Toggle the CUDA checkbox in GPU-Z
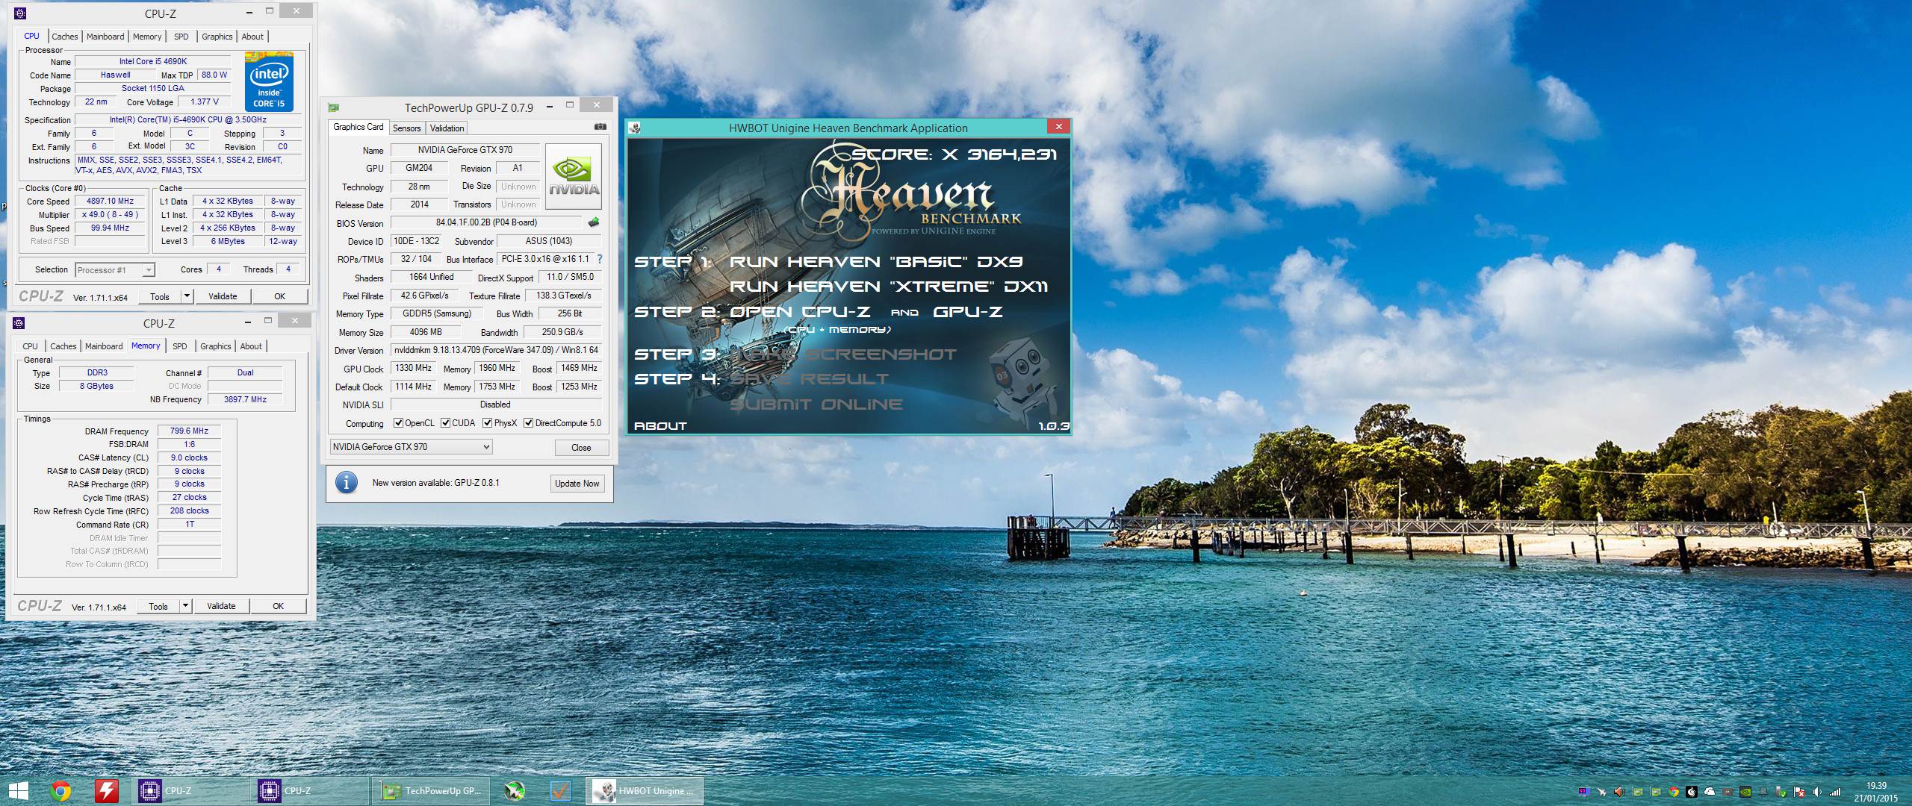The width and height of the screenshot is (1912, 806). tap(445, 423)
